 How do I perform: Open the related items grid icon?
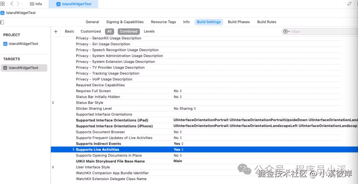[2, 4]
